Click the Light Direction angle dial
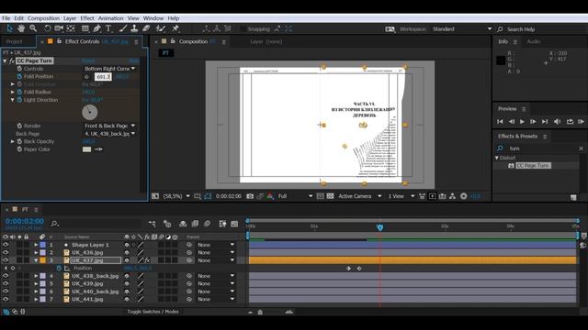The image size is (588, 330). [x=90, y=112]
